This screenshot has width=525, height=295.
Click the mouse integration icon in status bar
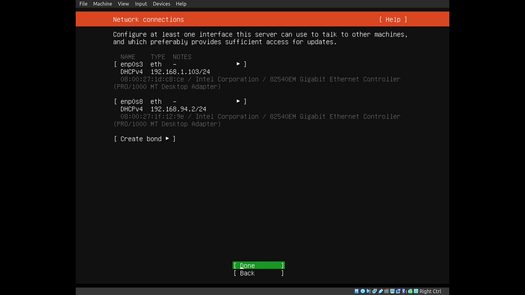click(x=410, y=291)
